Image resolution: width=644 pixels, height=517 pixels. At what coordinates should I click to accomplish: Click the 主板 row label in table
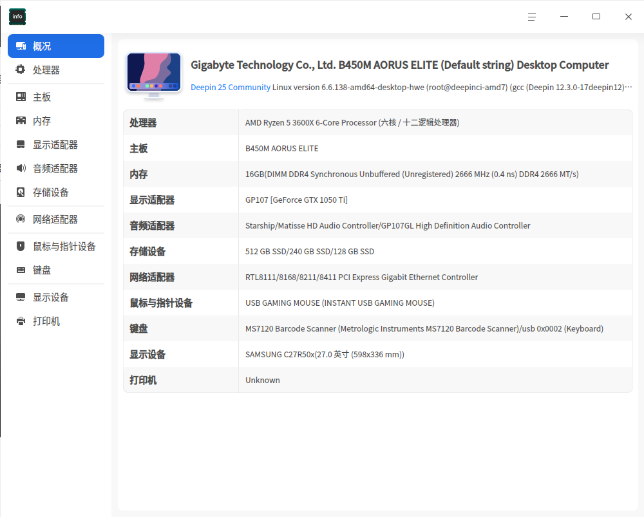138,149
